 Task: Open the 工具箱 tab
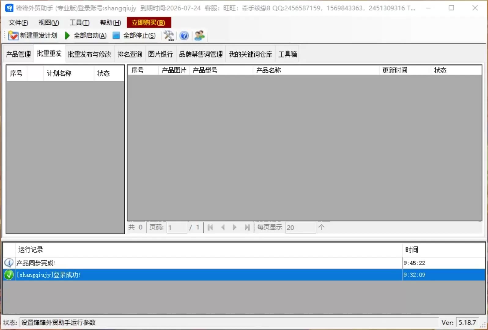coord(287,54)
